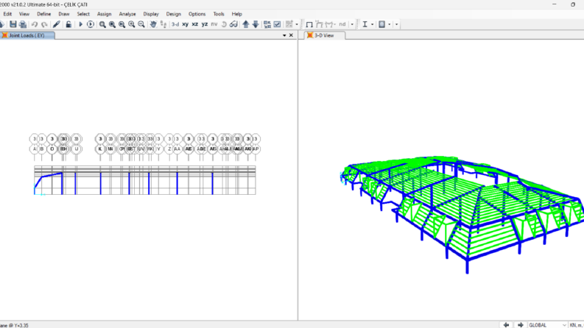Open the Help menu
This screenshot has height=328, width=584.
[237, 14]
